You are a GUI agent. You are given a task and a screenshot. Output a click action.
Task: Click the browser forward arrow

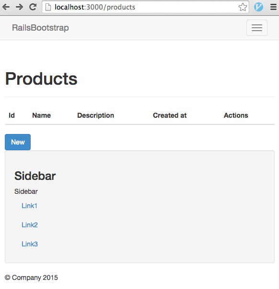coord(19,7)
